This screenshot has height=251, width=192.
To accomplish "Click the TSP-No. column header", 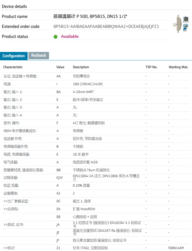I will (151, 67).
